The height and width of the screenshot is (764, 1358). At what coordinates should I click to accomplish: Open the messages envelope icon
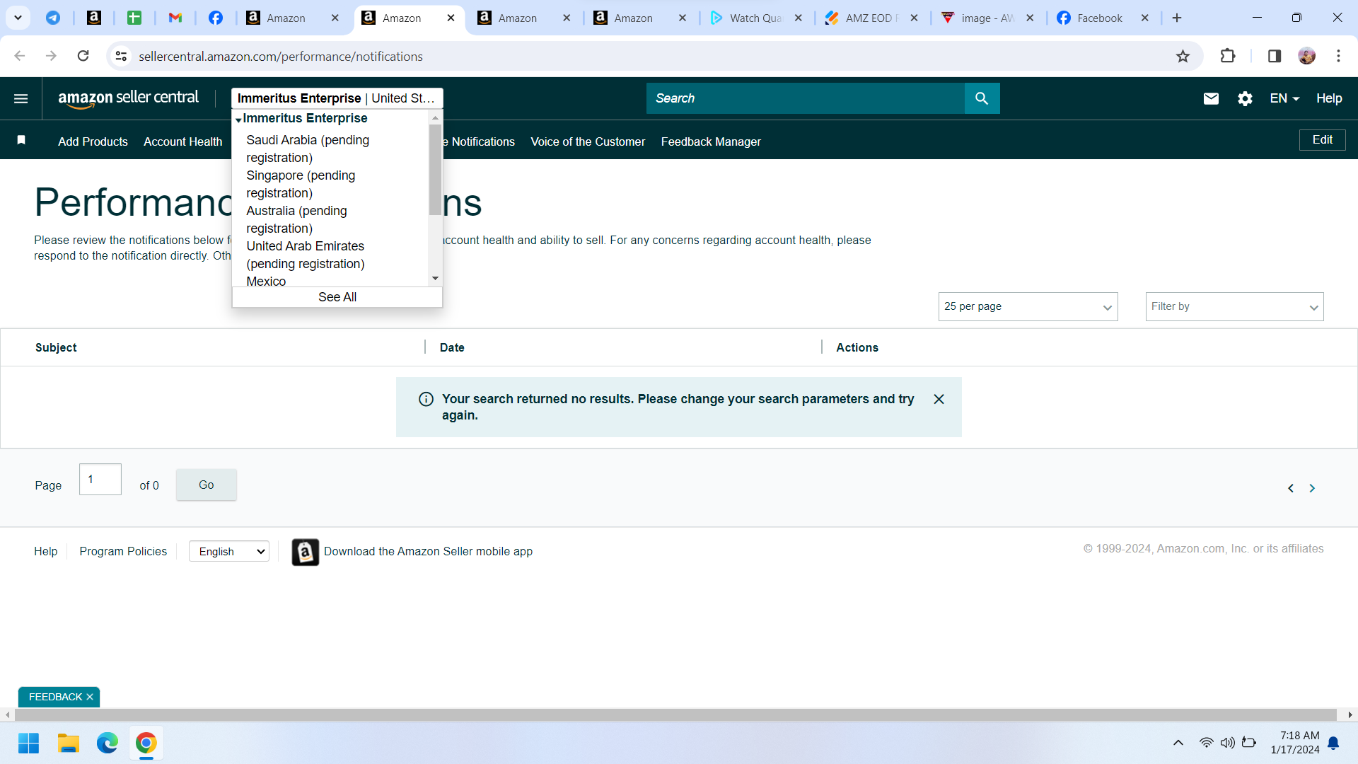1211,98
